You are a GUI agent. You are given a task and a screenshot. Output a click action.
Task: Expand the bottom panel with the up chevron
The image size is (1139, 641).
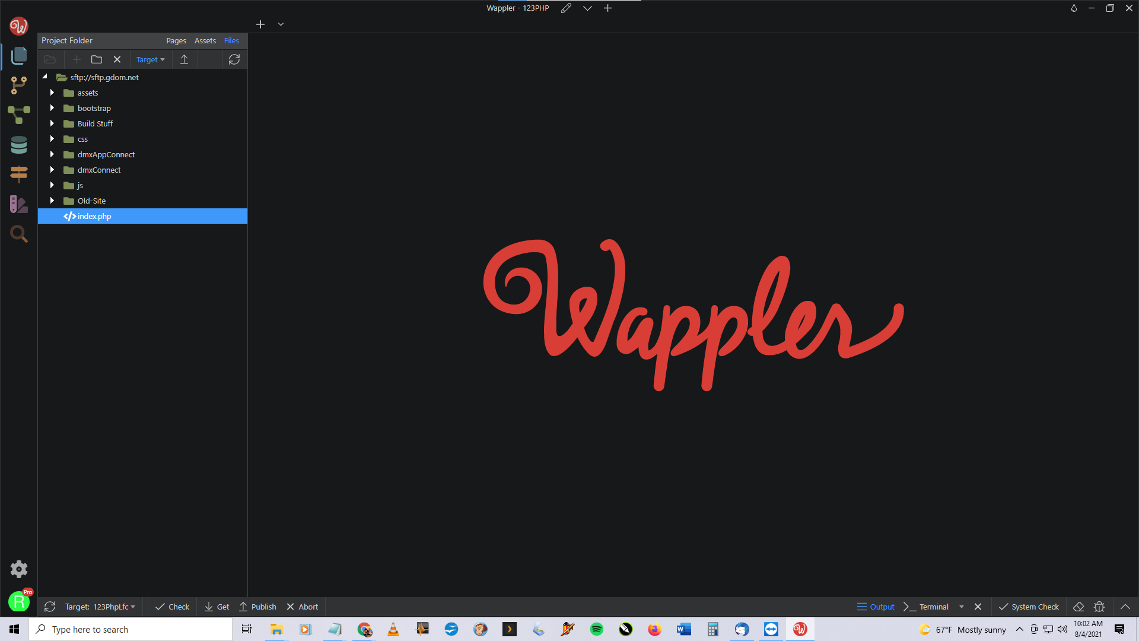1125,607
